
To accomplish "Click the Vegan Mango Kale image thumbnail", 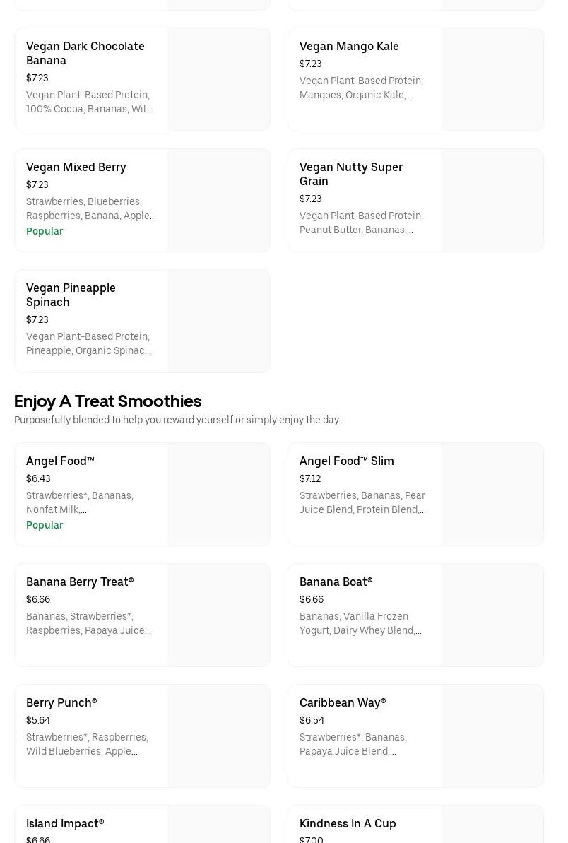I will (x=492, y=80).
